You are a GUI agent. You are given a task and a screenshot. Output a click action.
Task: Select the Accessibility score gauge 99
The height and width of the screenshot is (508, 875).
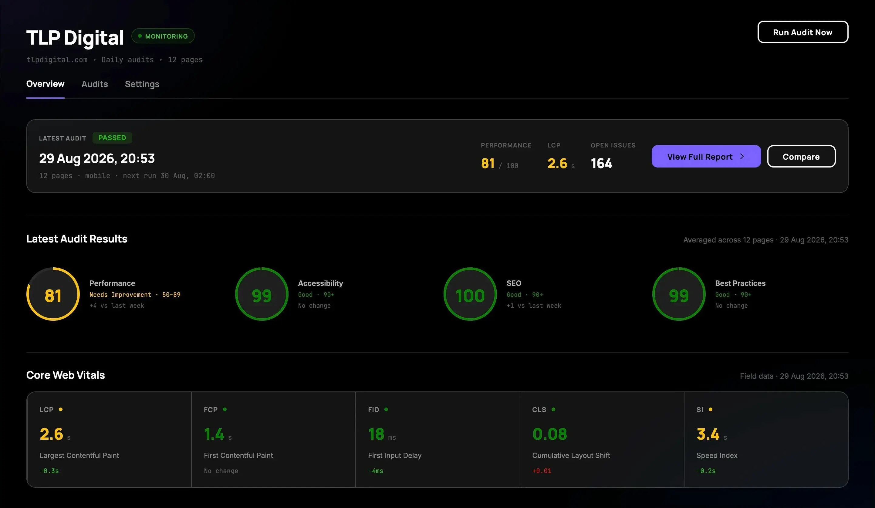pyautogui.click(x=262, y=294)
